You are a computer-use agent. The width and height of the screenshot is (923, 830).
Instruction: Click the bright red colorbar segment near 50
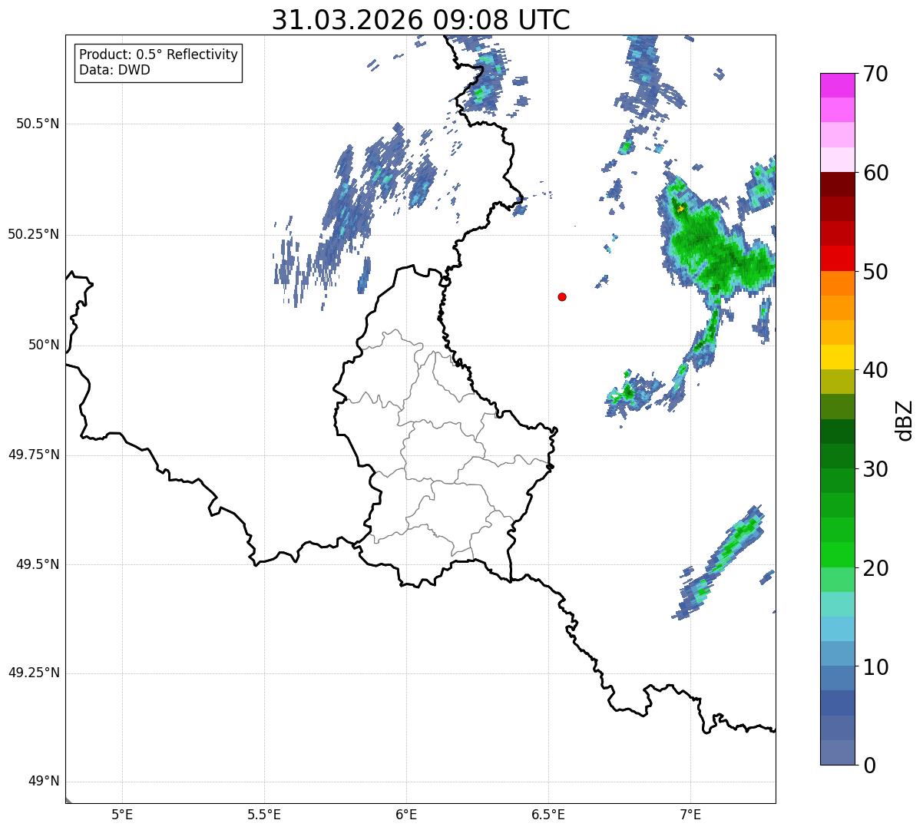837,258
